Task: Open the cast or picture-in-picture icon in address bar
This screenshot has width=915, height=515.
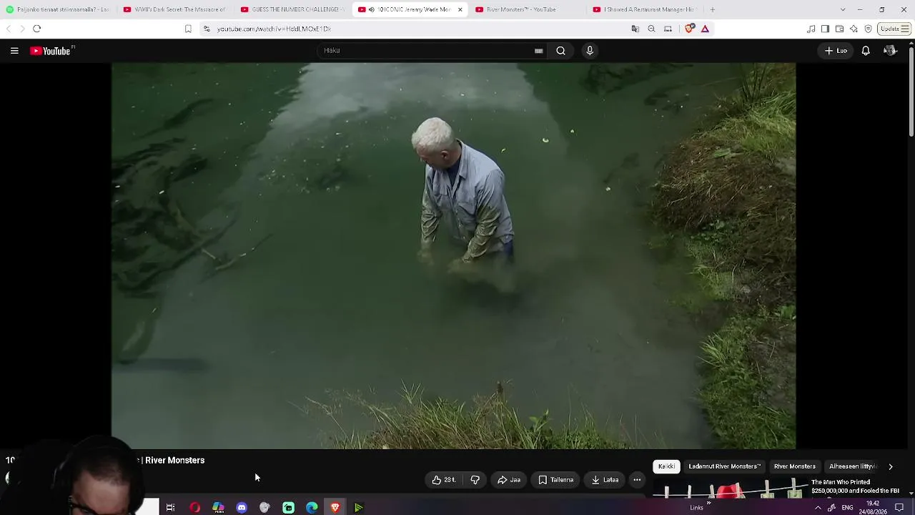Action: [x=668, y=29]
